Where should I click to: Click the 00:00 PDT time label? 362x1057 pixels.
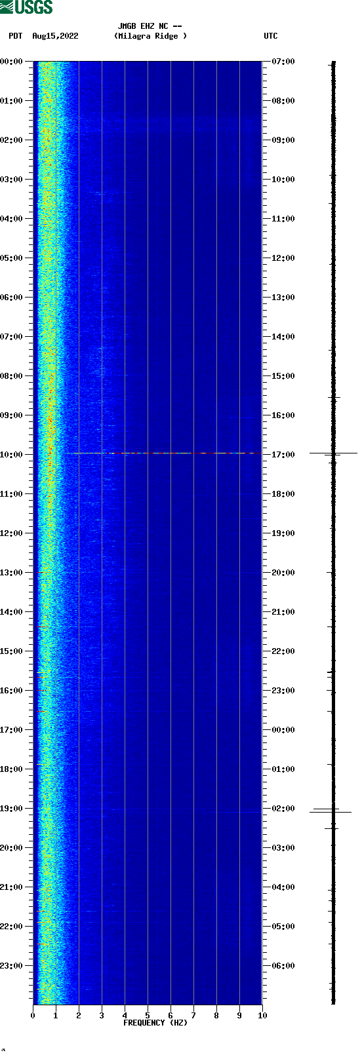12,62
